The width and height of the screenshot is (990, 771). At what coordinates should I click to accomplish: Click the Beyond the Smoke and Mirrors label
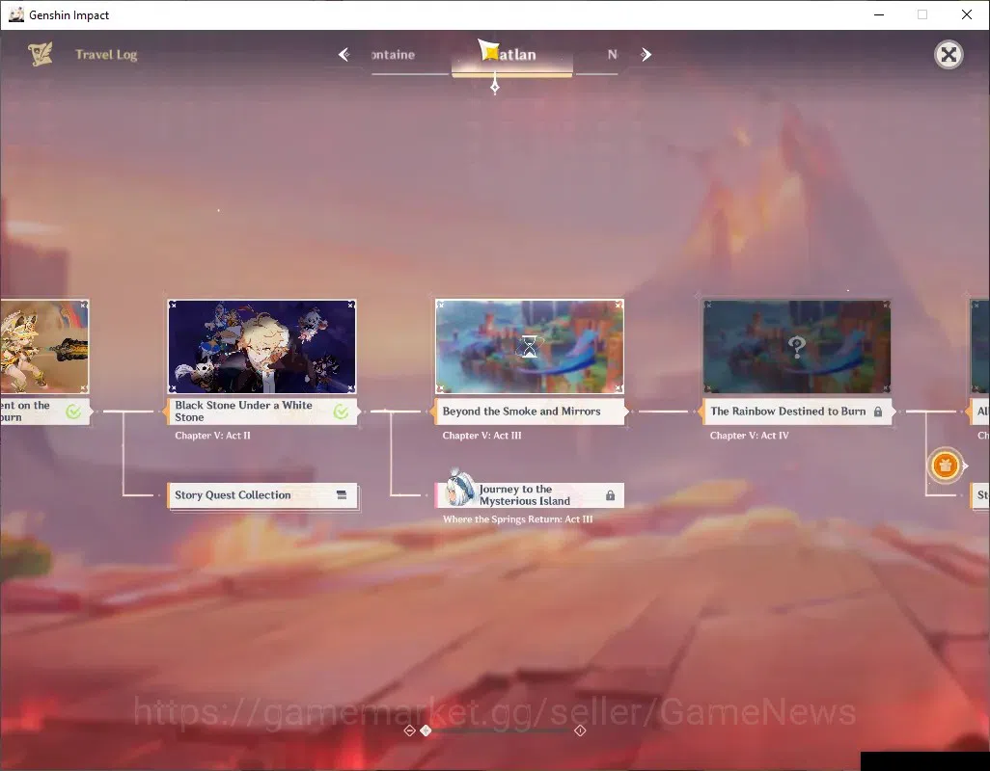coord(529,411)
